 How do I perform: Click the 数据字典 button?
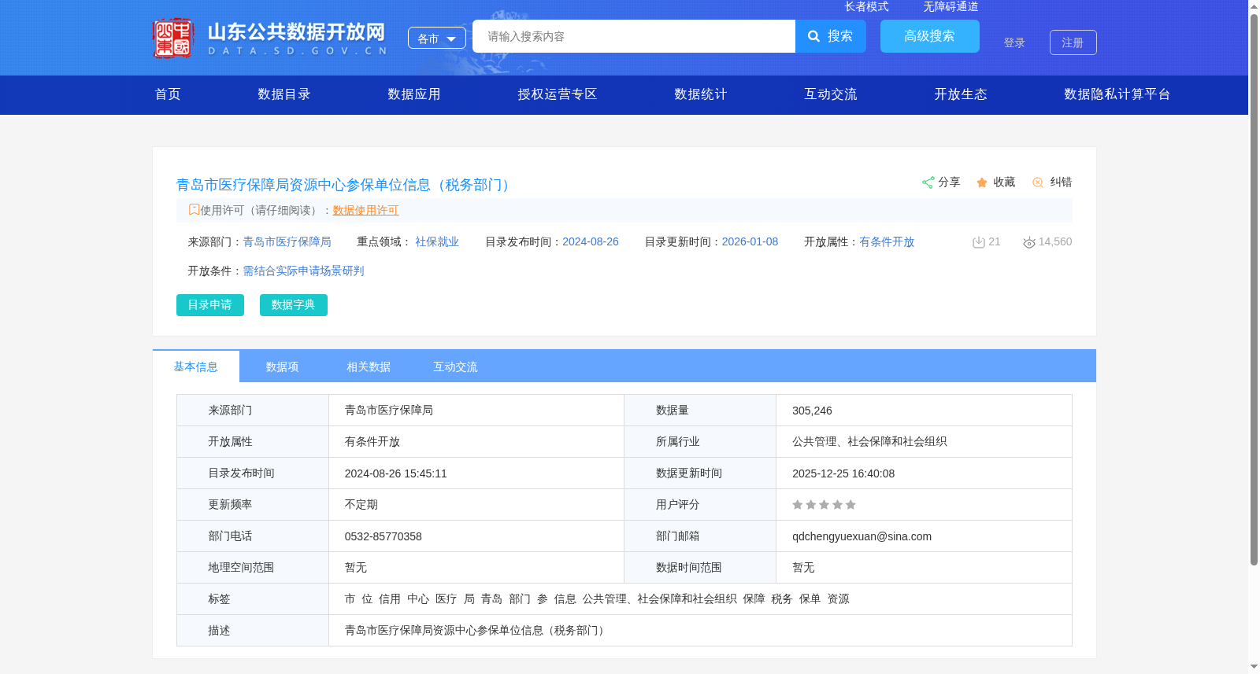[294, 305]
